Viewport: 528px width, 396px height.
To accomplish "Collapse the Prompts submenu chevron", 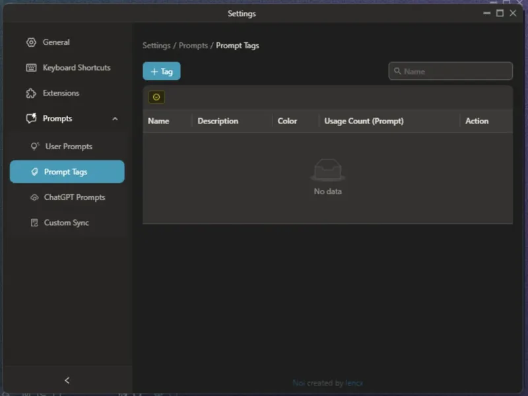I will click(115, 119).
